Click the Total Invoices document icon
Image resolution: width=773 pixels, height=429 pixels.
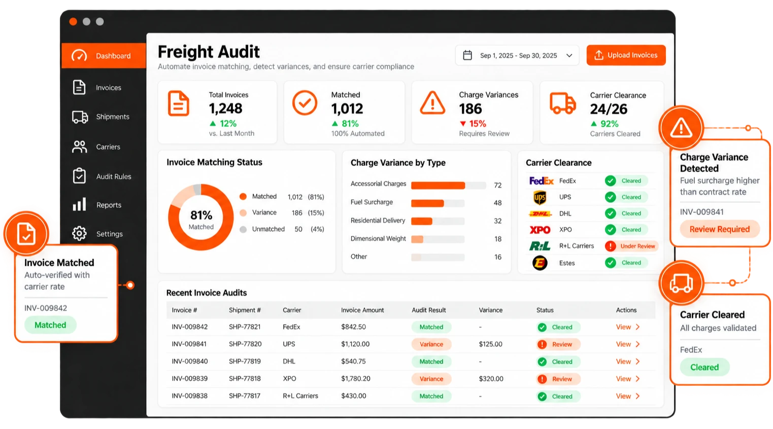click(179, 103)
